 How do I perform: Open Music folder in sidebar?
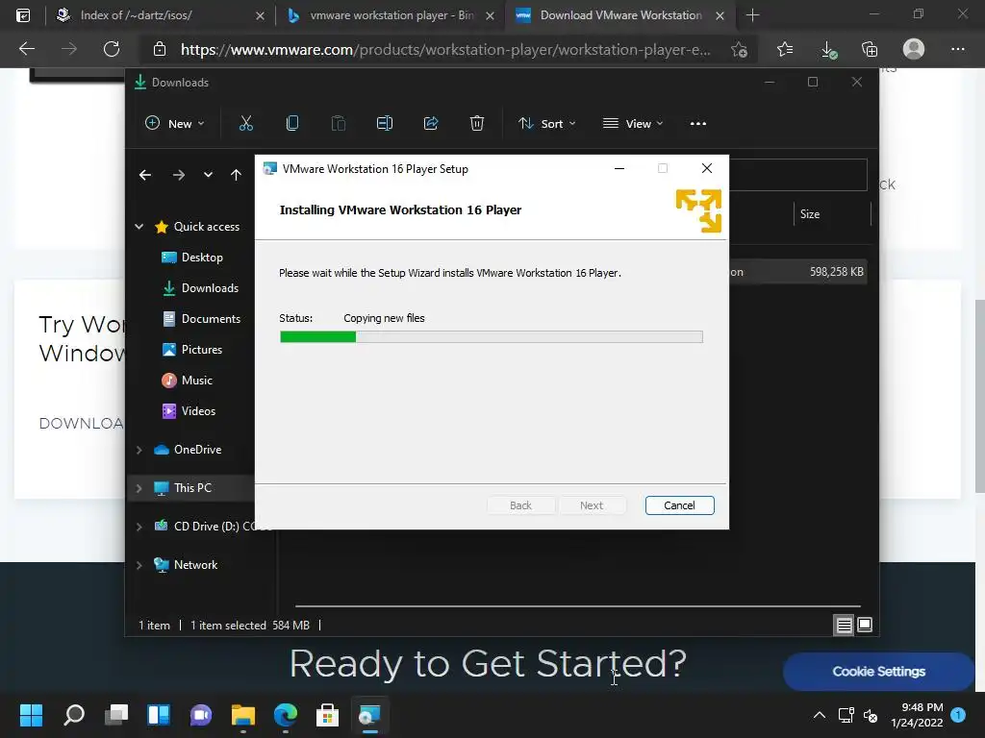(188, 381)
